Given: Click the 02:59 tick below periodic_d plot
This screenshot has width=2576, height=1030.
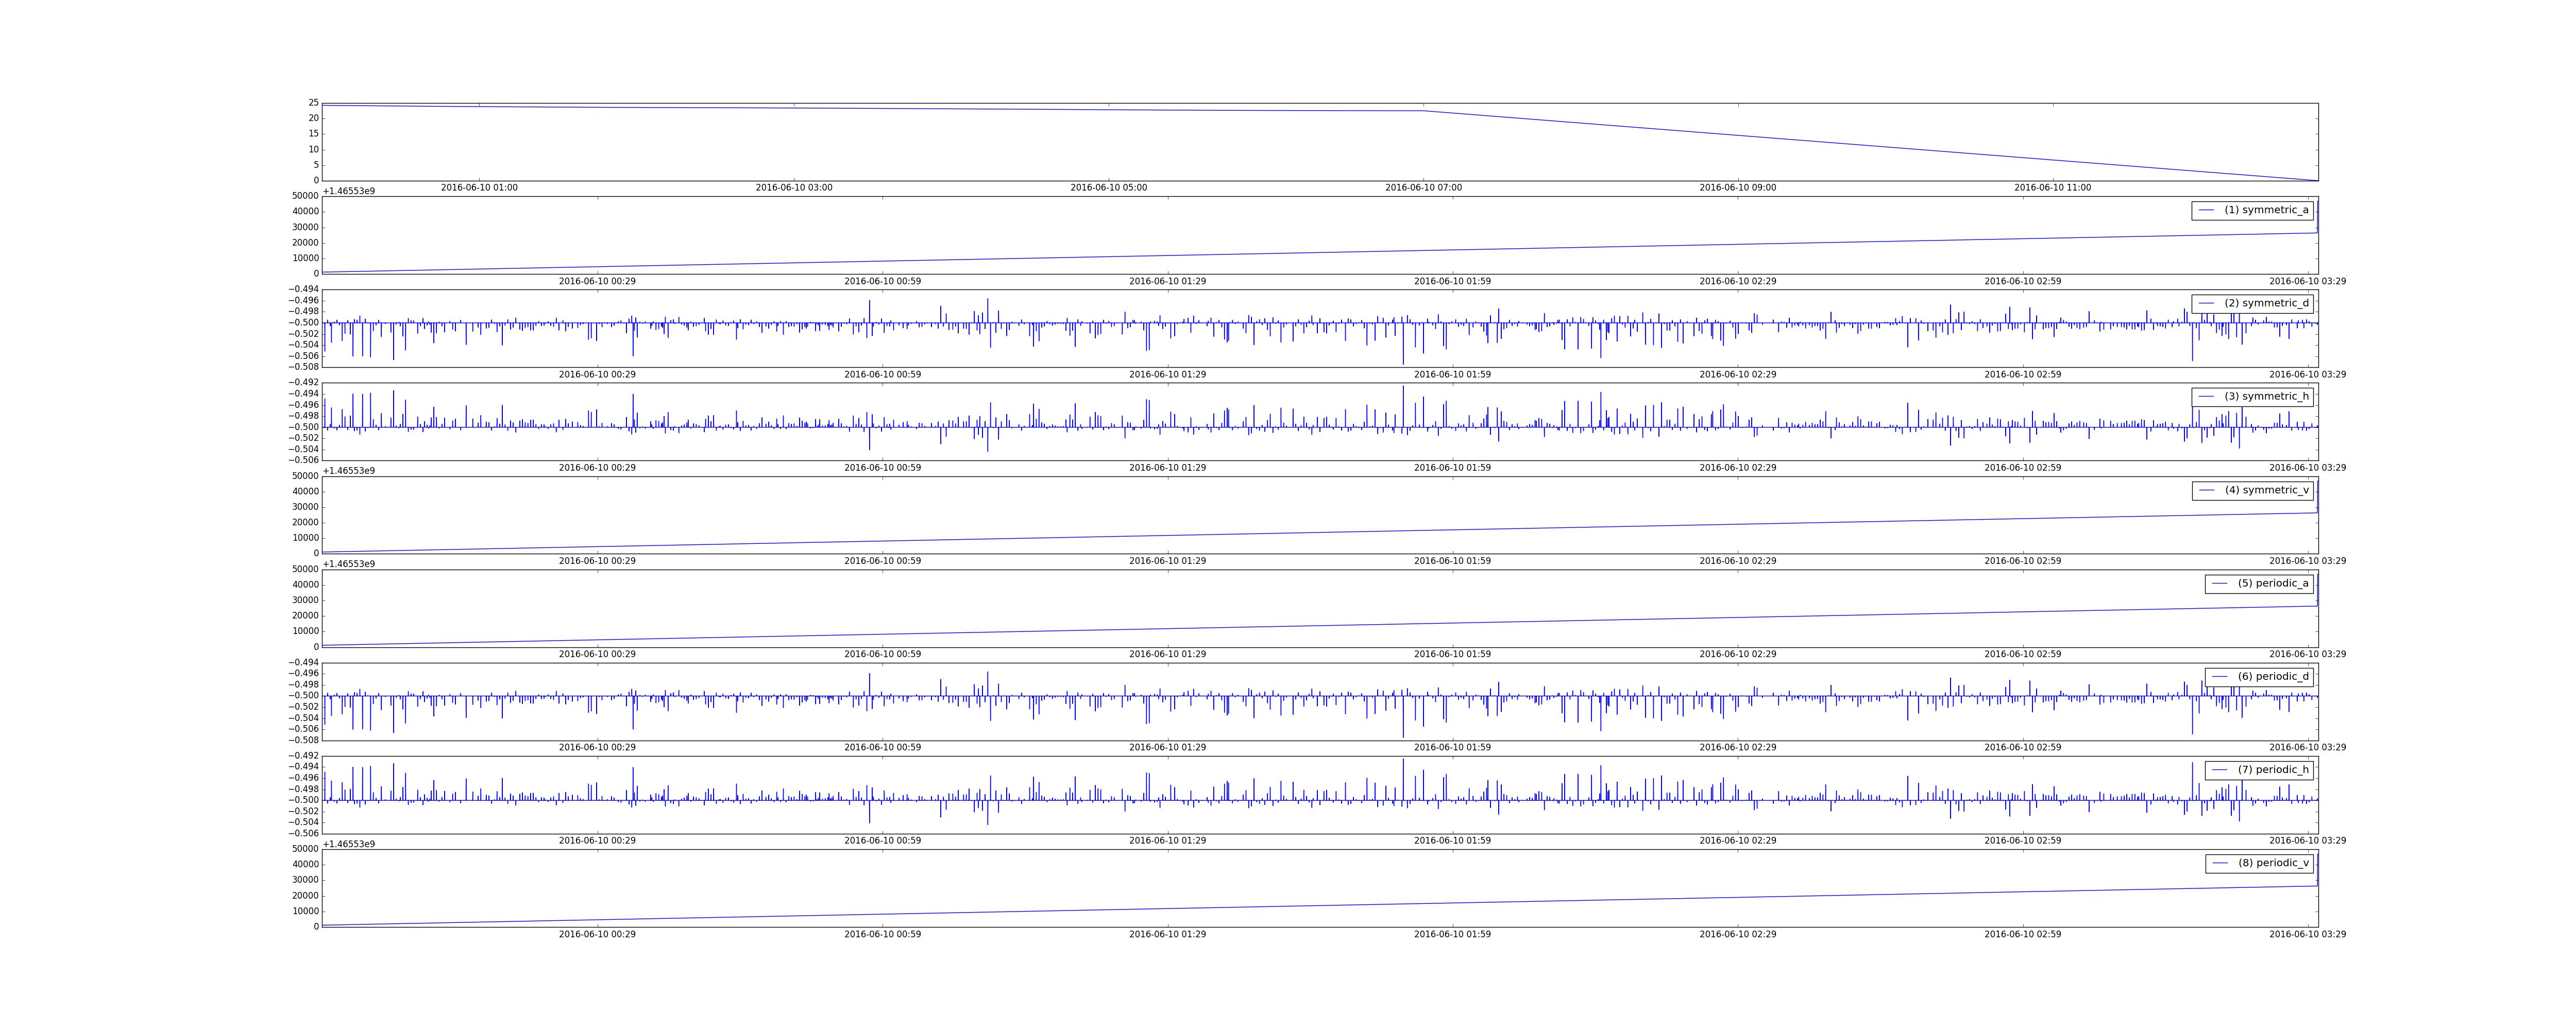Looking at the screenshot, I should (x=2023, y=748).
